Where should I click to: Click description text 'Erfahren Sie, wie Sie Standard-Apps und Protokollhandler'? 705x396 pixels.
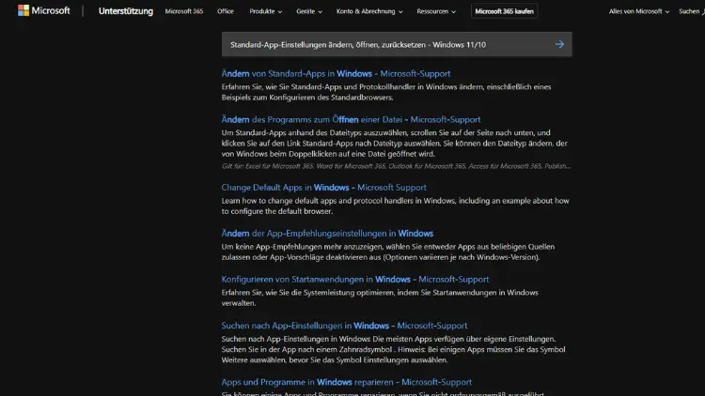click(x=386, y=92)
